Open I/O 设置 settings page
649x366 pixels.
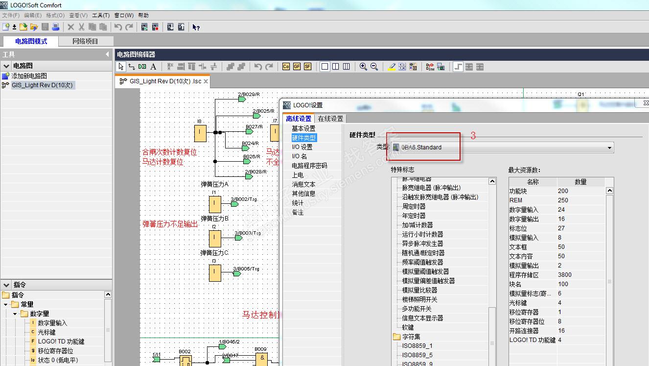pyautogui.click(x=302, y=147)
